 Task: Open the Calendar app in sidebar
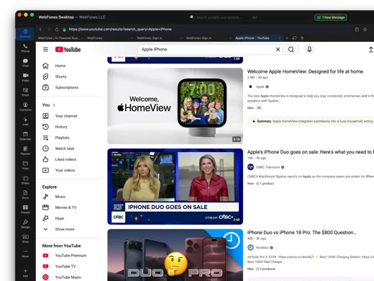[25, 136]
